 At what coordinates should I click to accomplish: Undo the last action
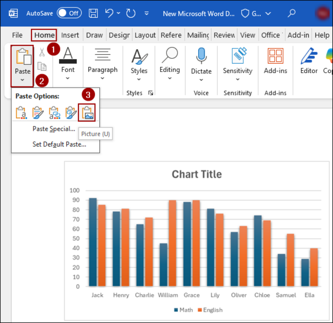click(x=109, y=13)
